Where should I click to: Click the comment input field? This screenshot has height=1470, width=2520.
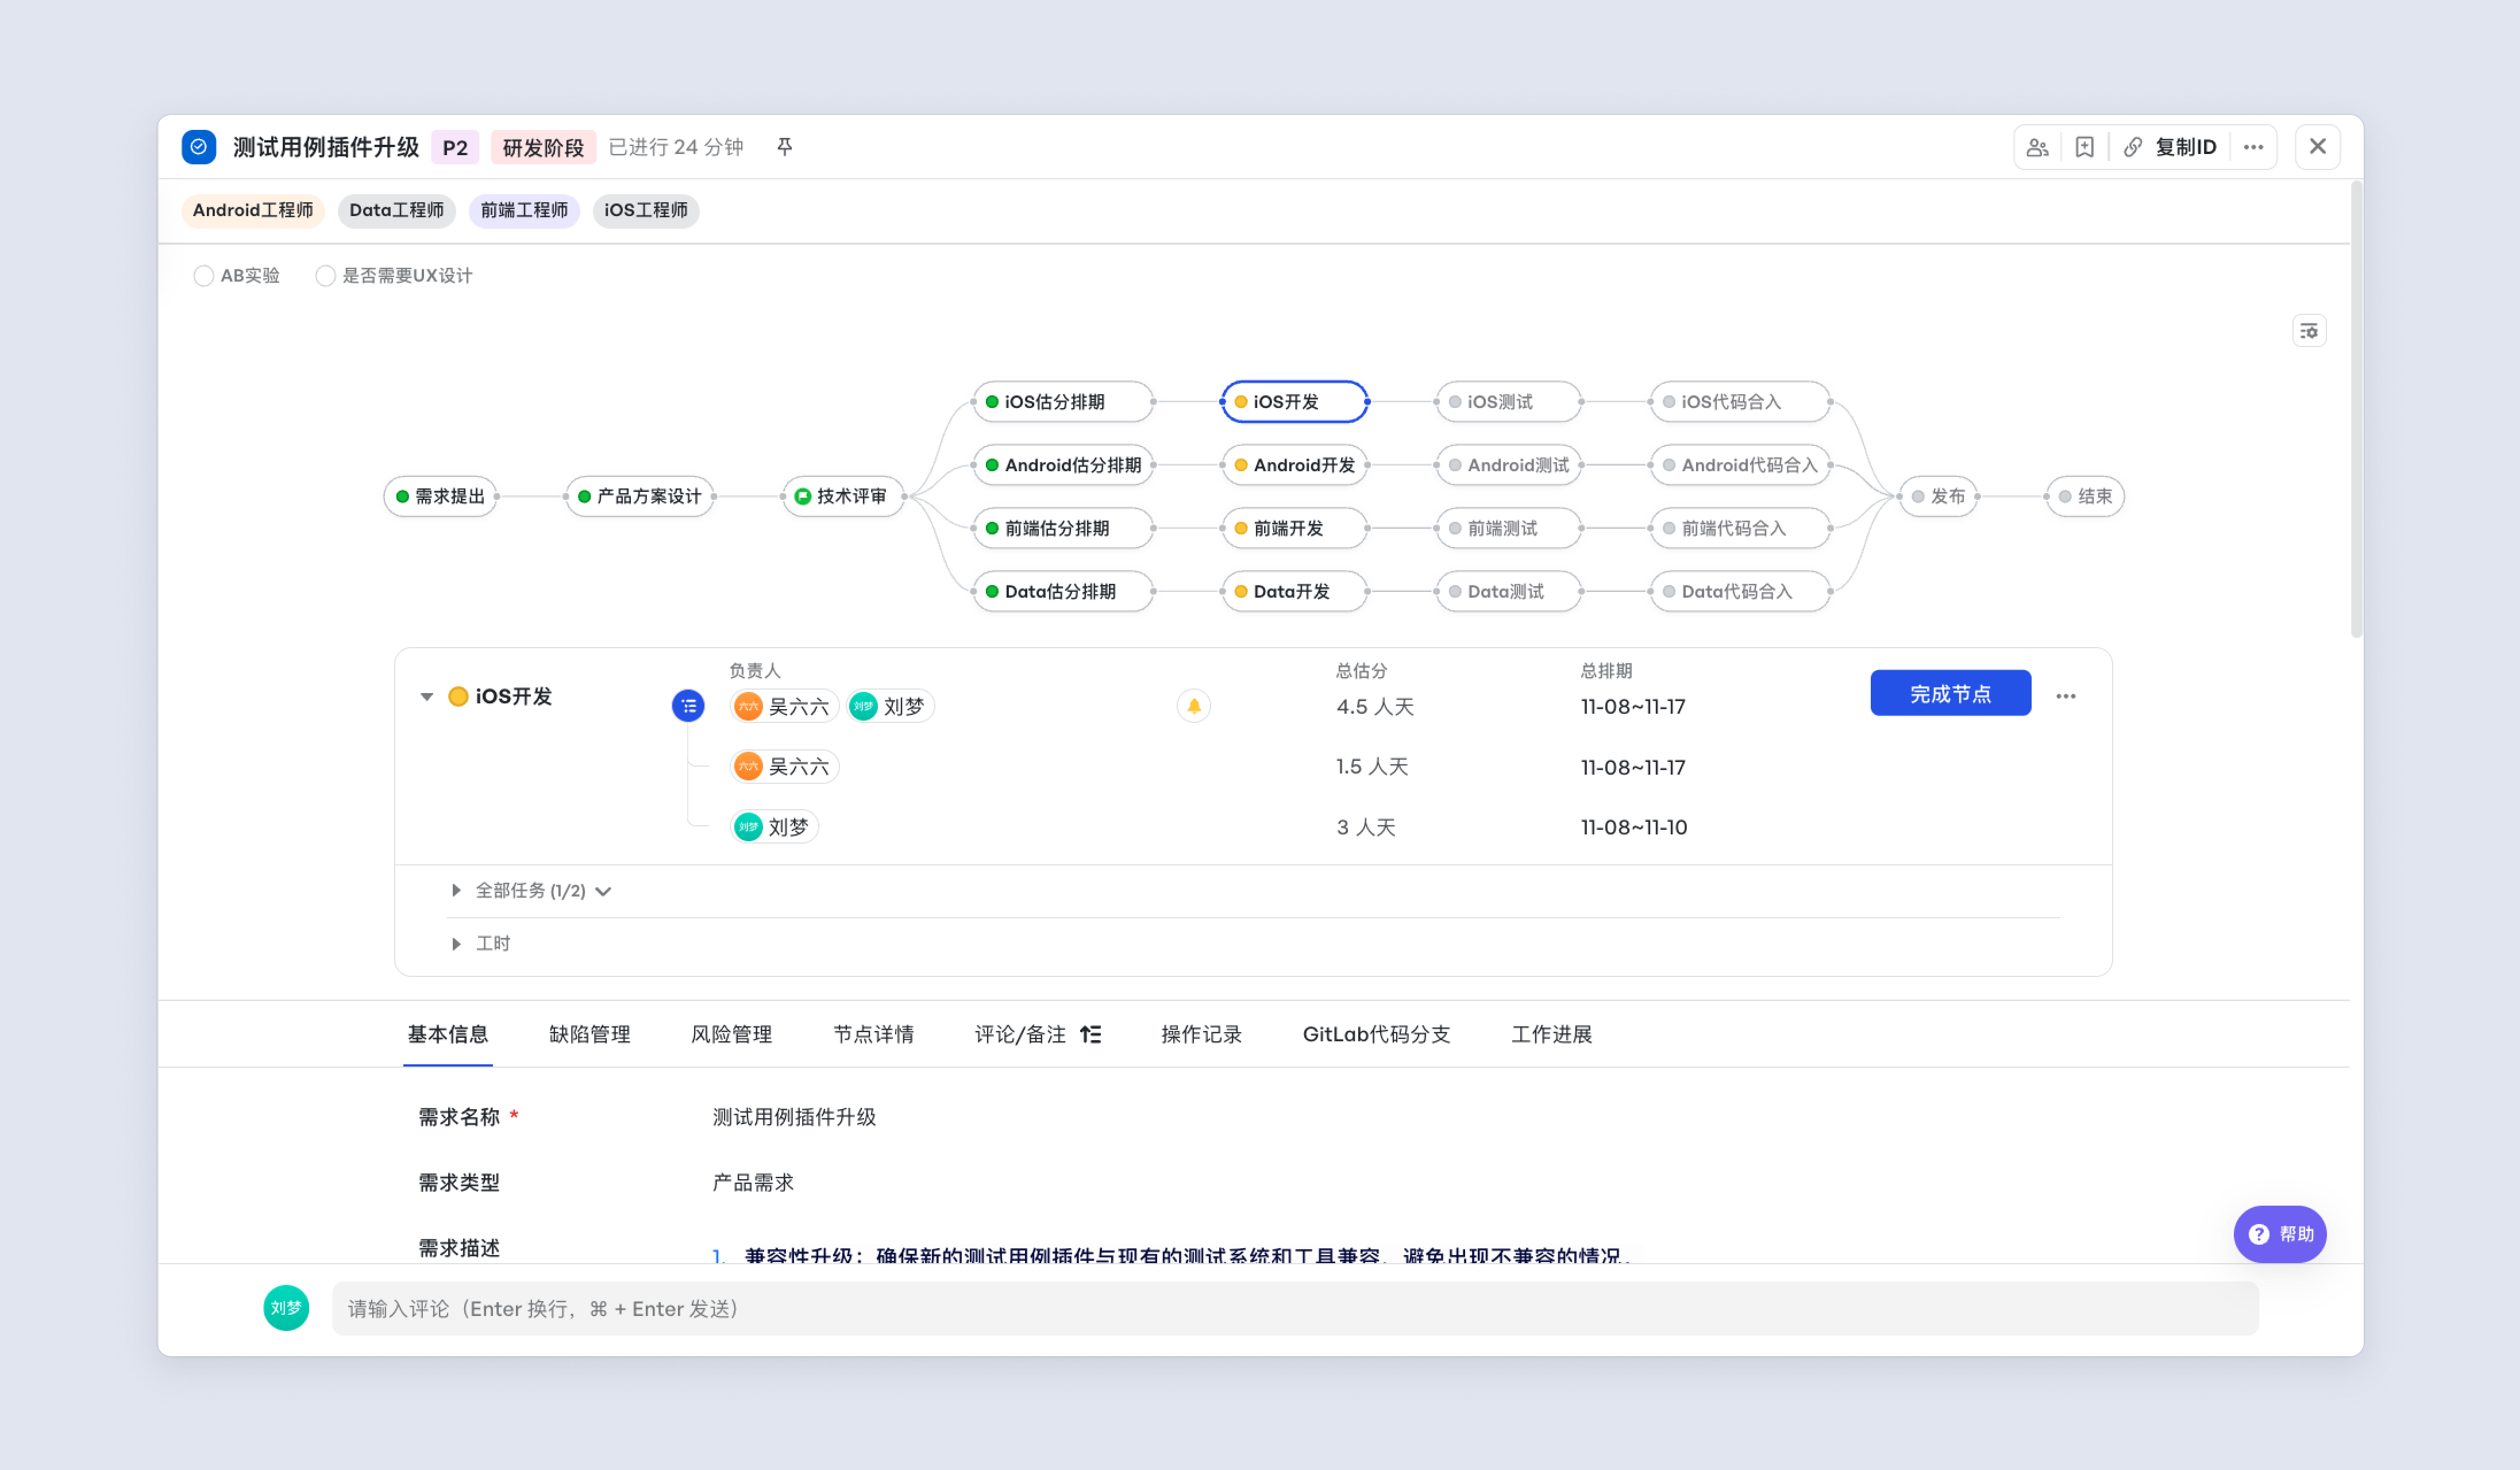pos(1294,1308)
